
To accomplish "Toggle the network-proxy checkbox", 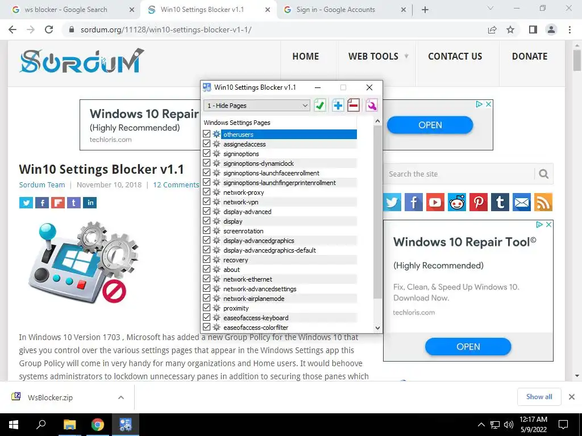I will [207, 192].
